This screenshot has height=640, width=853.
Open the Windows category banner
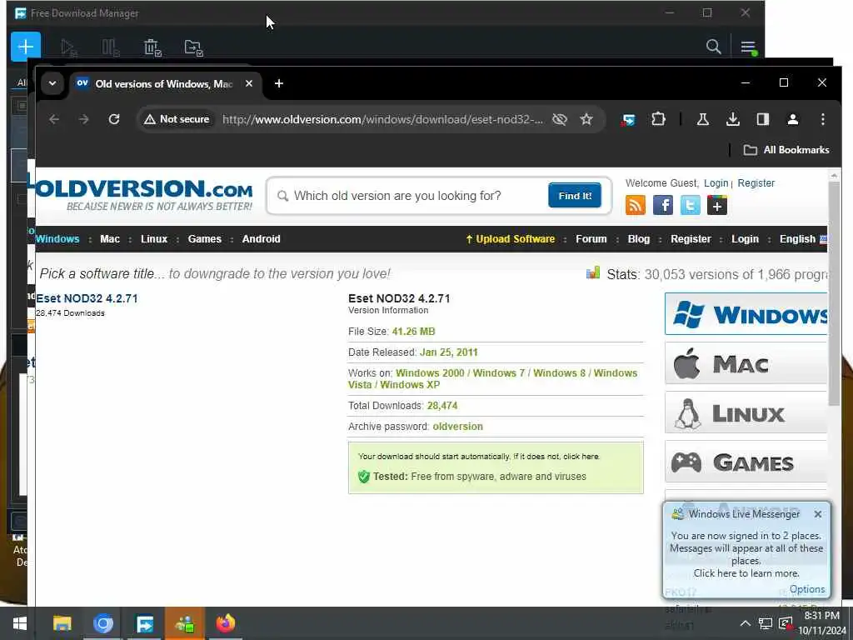(x=746, y=313)
